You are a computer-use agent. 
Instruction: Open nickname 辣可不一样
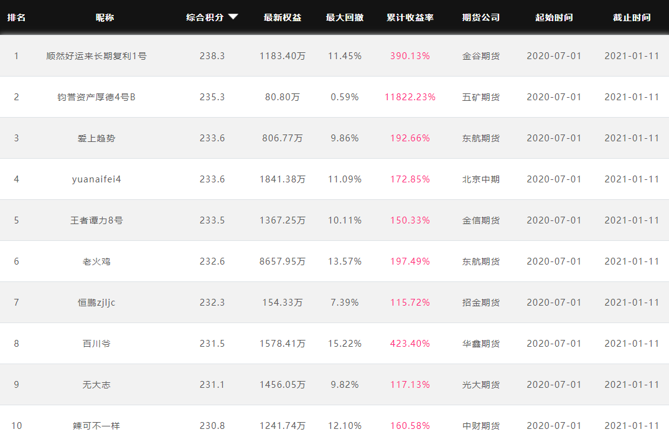[96, 426]
